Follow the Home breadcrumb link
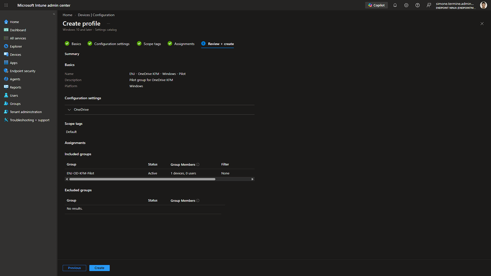 (67, 15)
